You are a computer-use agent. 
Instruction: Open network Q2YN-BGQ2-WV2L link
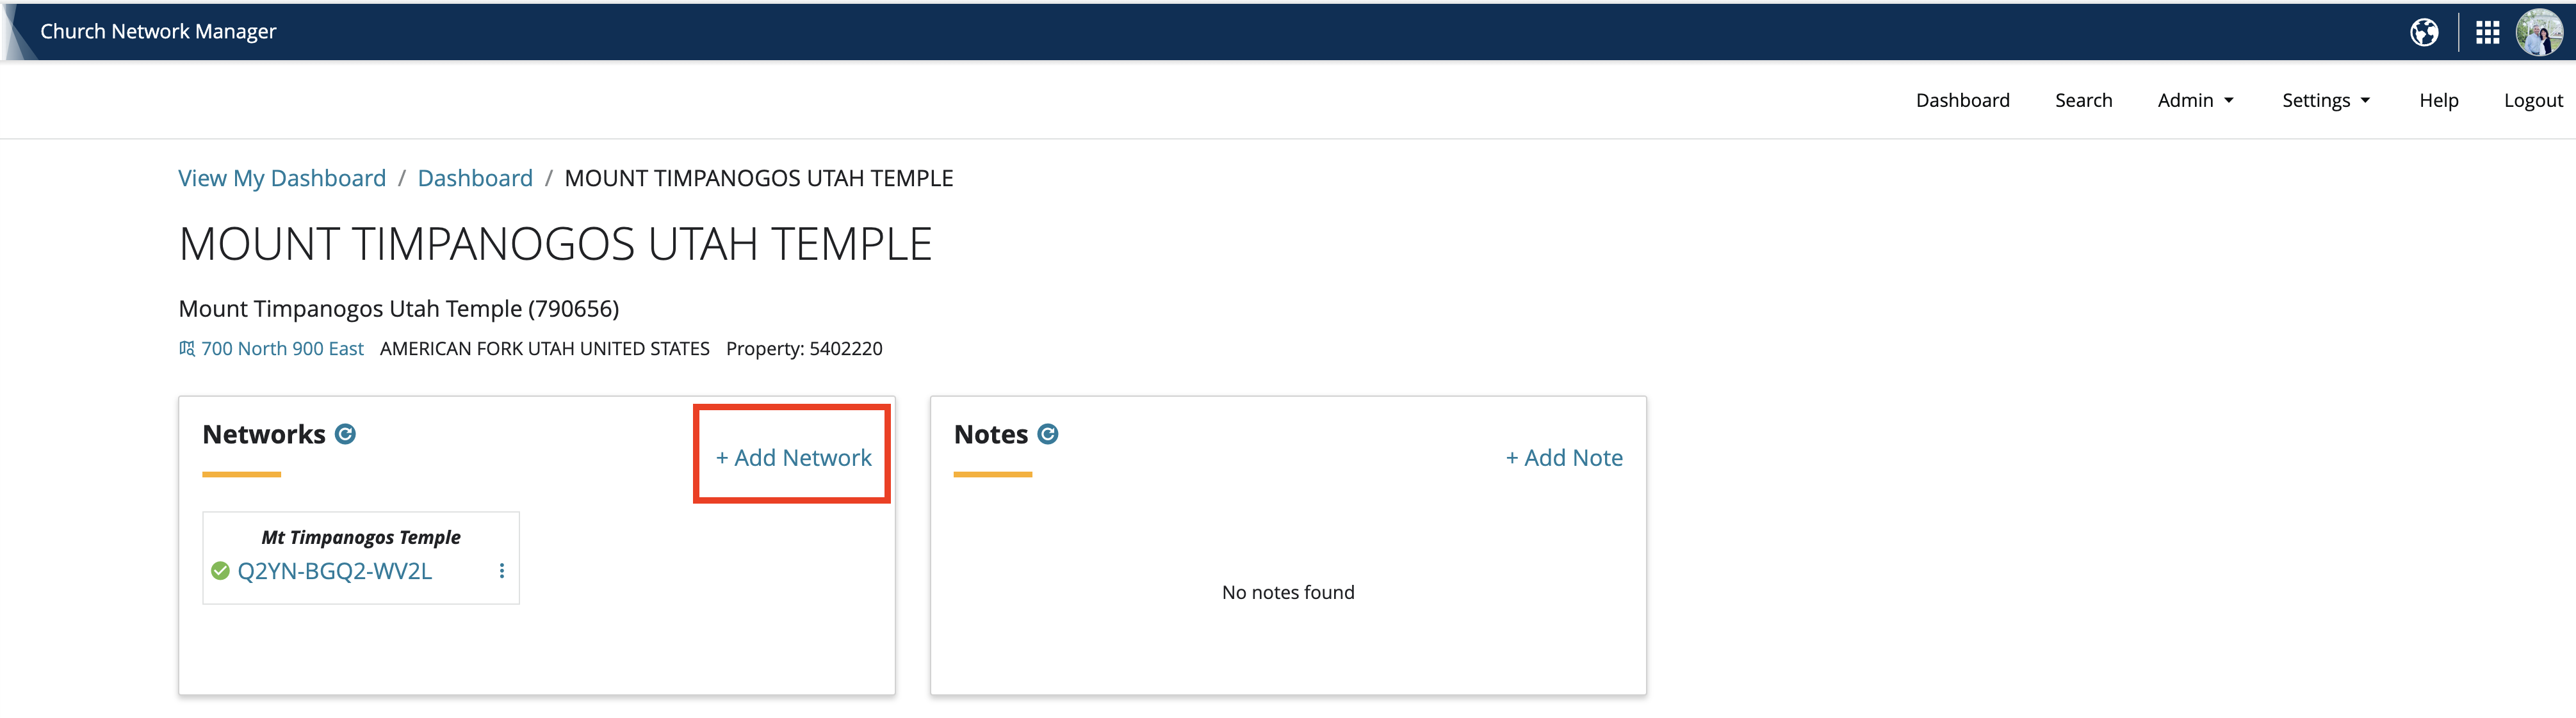334,571
